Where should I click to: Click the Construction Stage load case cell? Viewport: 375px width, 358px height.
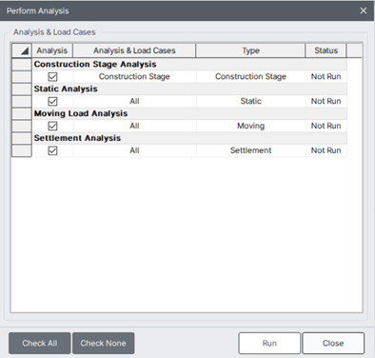[x=134, y=76]
